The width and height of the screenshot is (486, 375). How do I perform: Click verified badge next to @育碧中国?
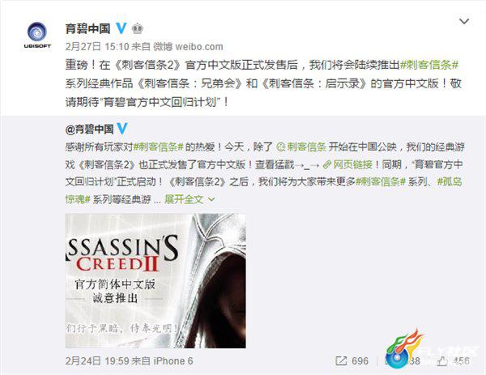122,128
